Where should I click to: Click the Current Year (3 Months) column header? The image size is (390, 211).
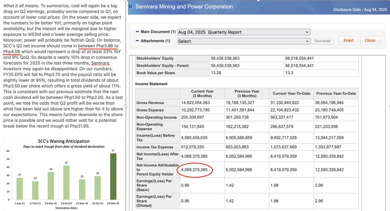[202, 94]
